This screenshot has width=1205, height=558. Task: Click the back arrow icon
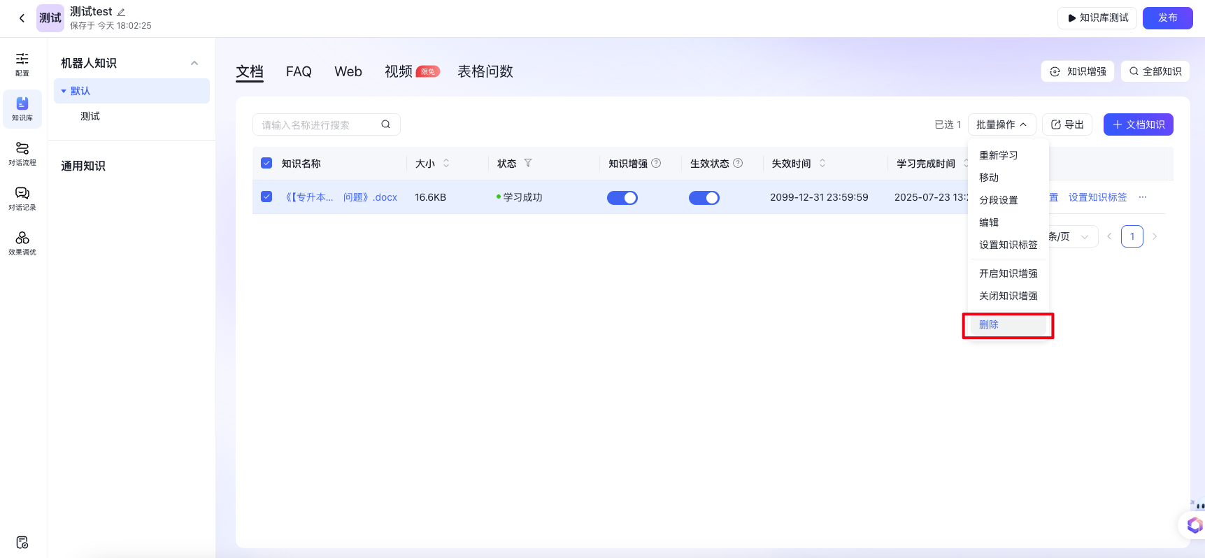coord(22,18)
